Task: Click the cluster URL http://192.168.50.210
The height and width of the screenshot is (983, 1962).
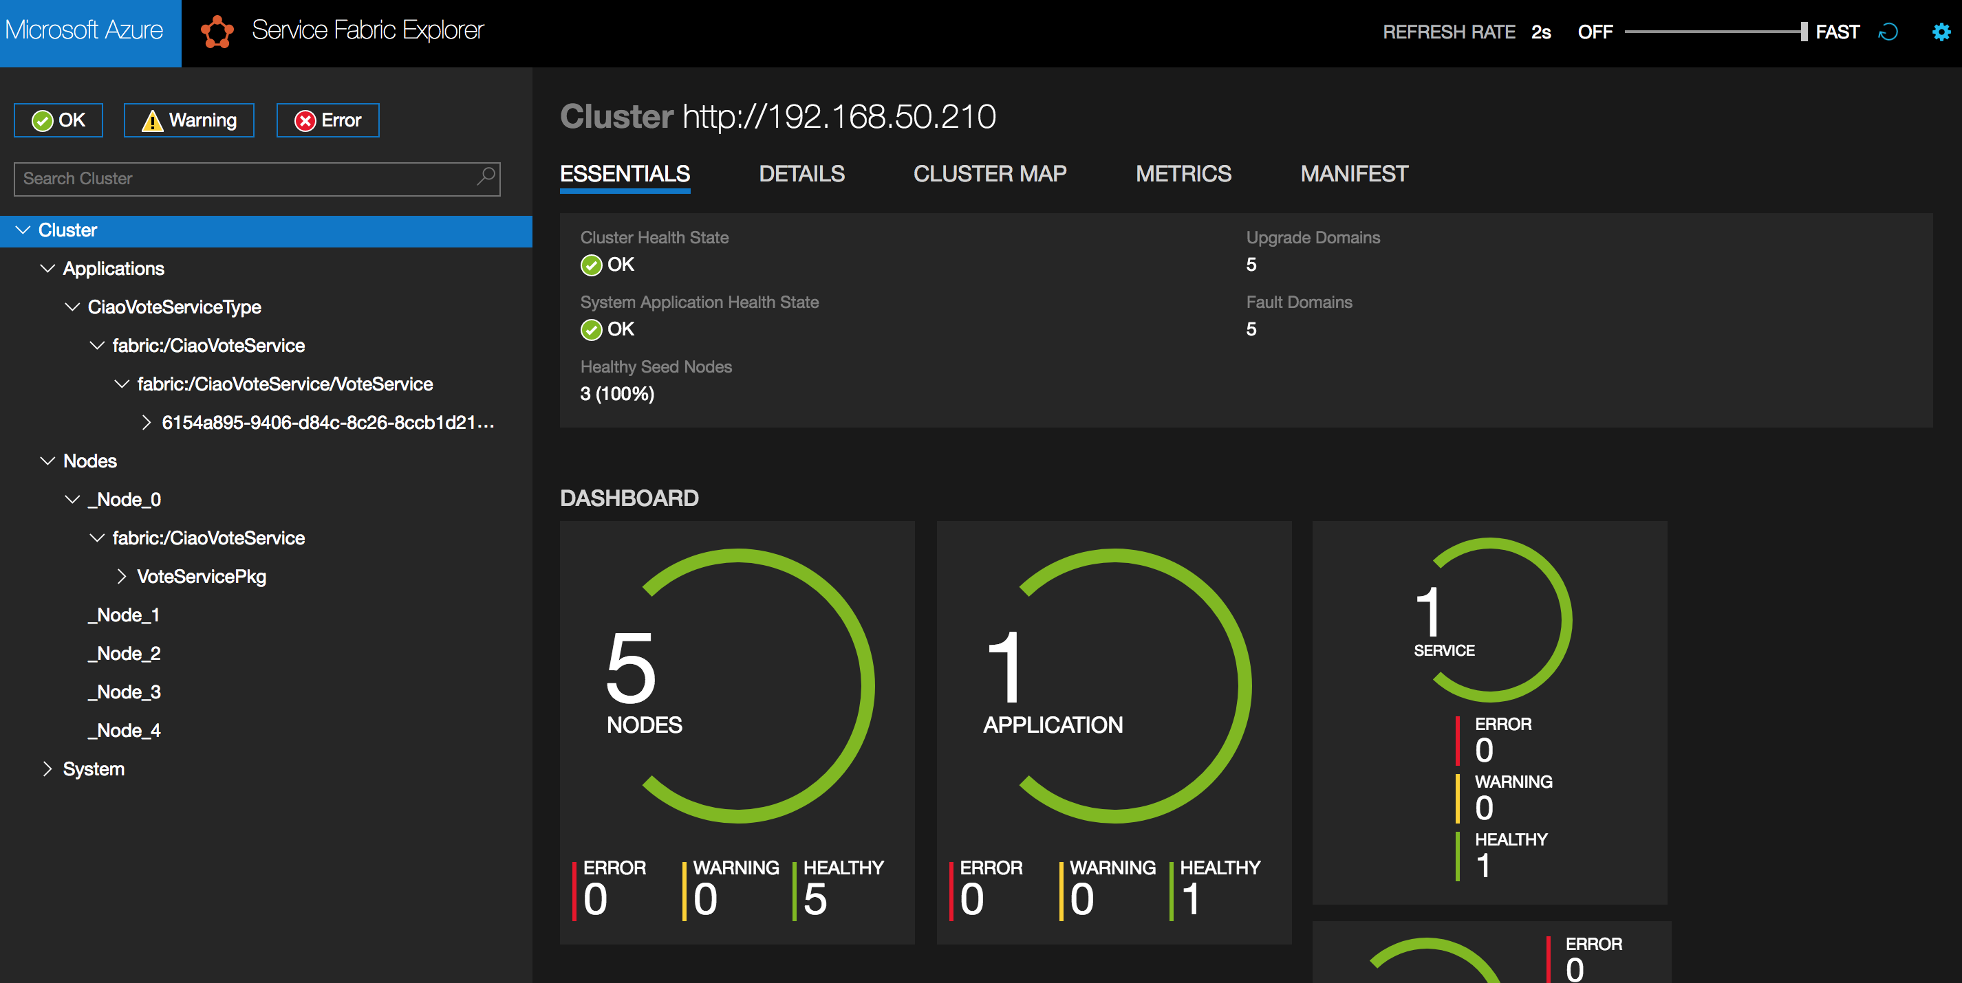Action: [x=839, y=116]
